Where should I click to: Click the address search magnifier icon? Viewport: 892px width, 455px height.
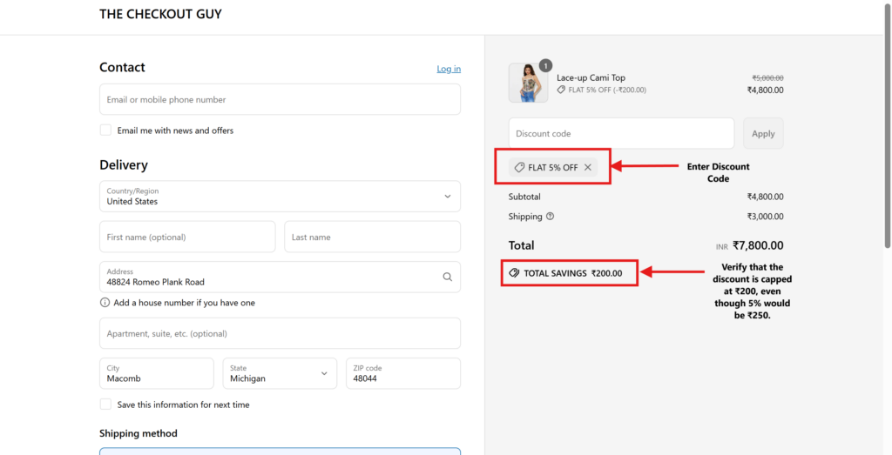(x=447, y=277)
